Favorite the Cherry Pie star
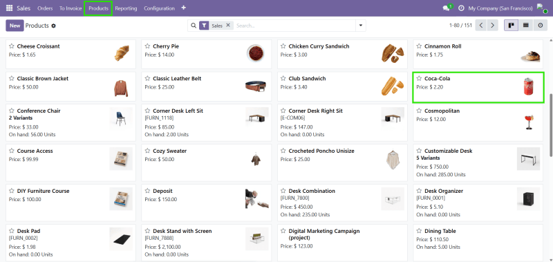553x262 pixels. point(147,46)
